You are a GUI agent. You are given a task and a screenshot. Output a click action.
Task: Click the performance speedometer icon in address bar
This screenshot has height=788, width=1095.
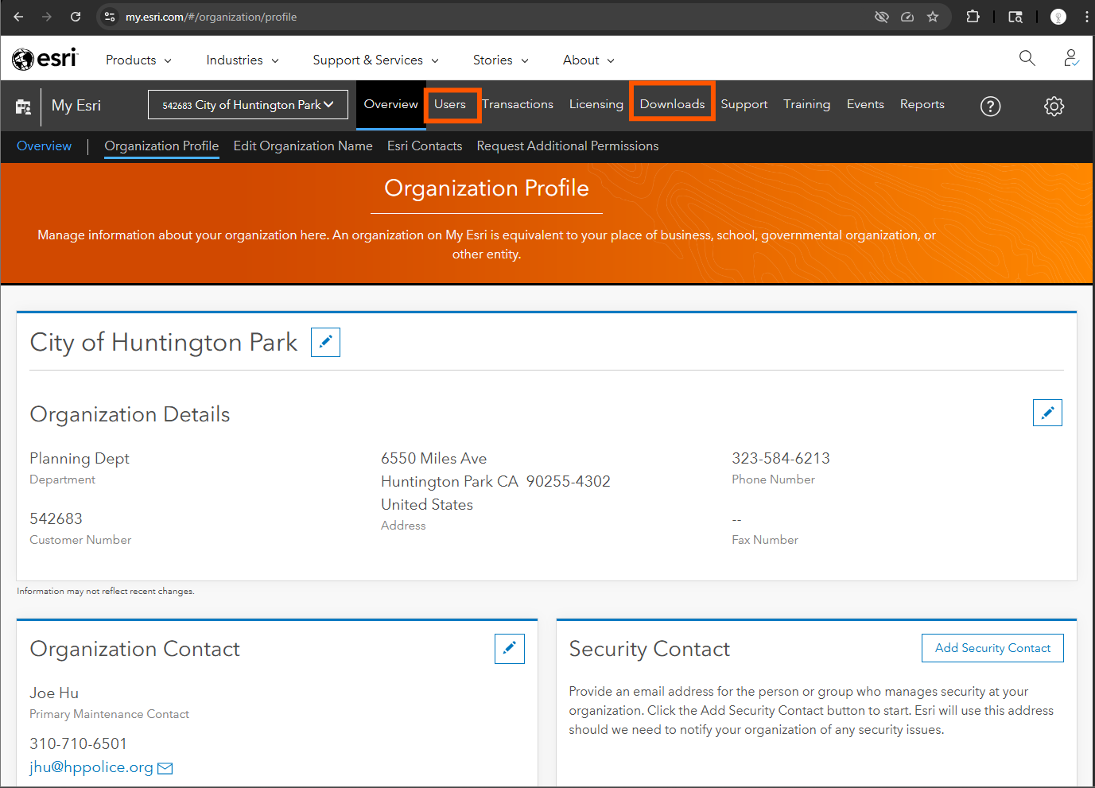tap(907, 17)
